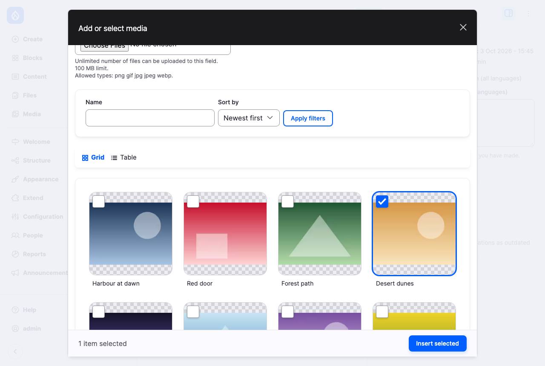Tick the Harbour at dawn checkbox
Image resolution: width=545 pixels, height=366 pixels.
[x=98, y=201]
